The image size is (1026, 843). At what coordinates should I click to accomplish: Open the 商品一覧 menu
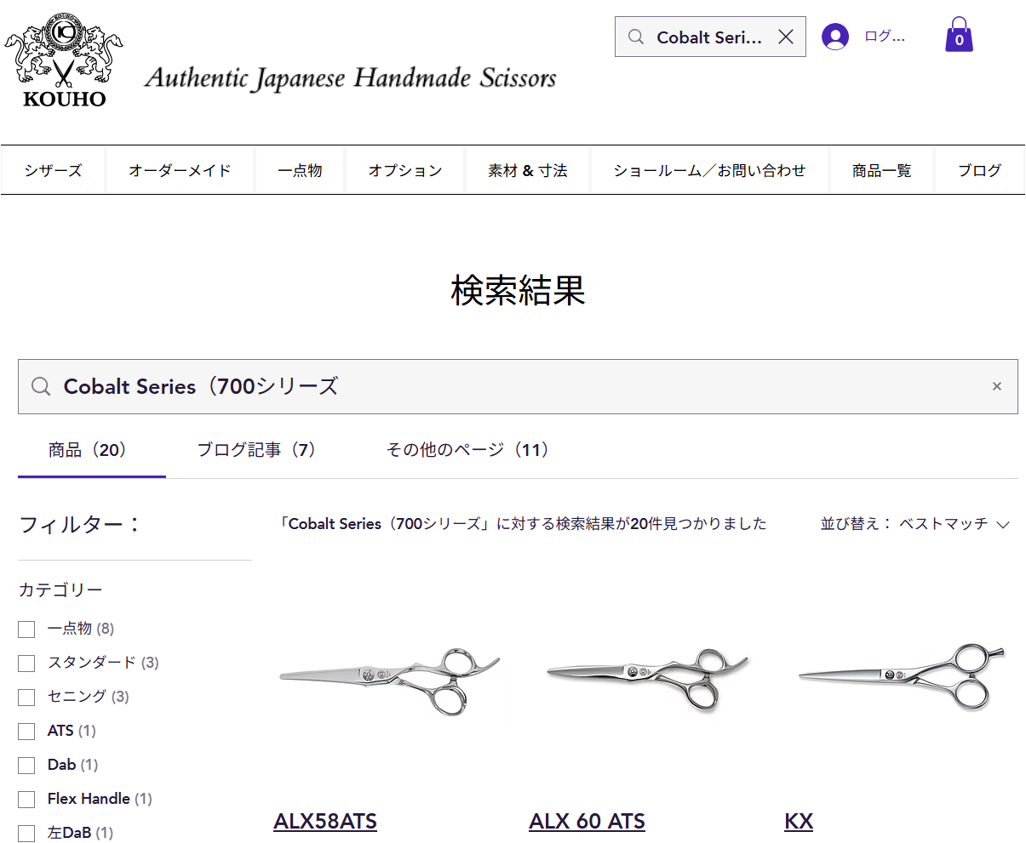point(882,170)
